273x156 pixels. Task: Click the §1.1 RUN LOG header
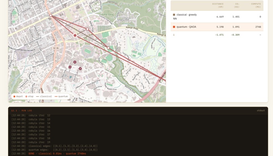click(22, 110)
